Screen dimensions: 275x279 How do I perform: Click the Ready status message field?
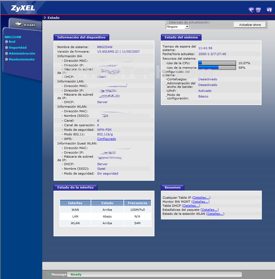[154, 274]
